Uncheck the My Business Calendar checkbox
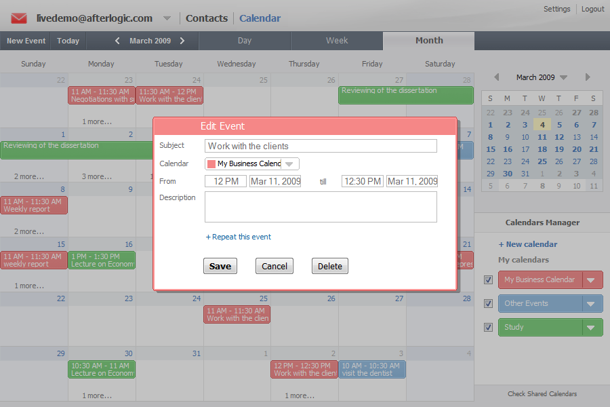 click(x=488, y=280)
